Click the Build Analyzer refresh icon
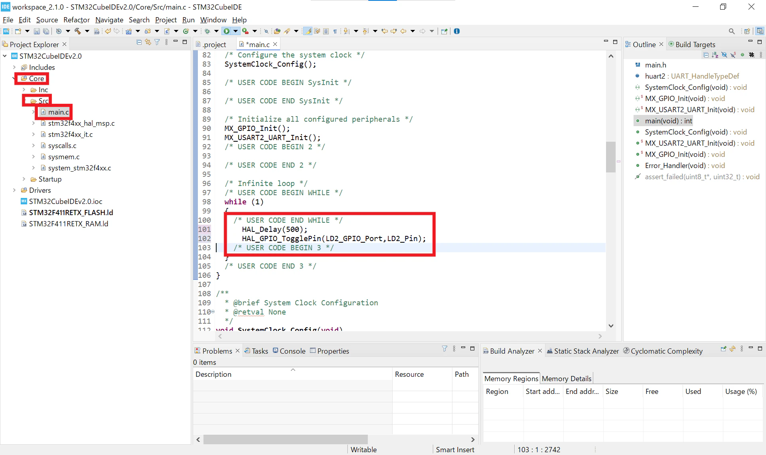 [x=732, y=349]
